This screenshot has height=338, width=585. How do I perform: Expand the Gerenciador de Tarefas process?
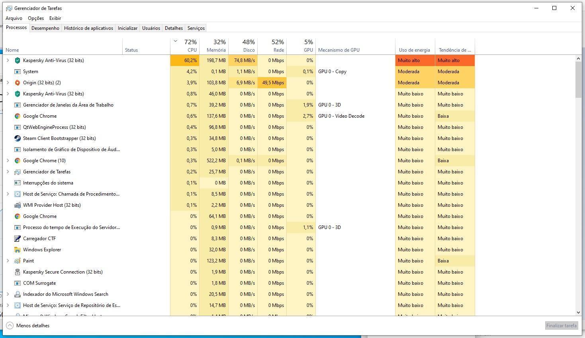[x=8, y=172]
